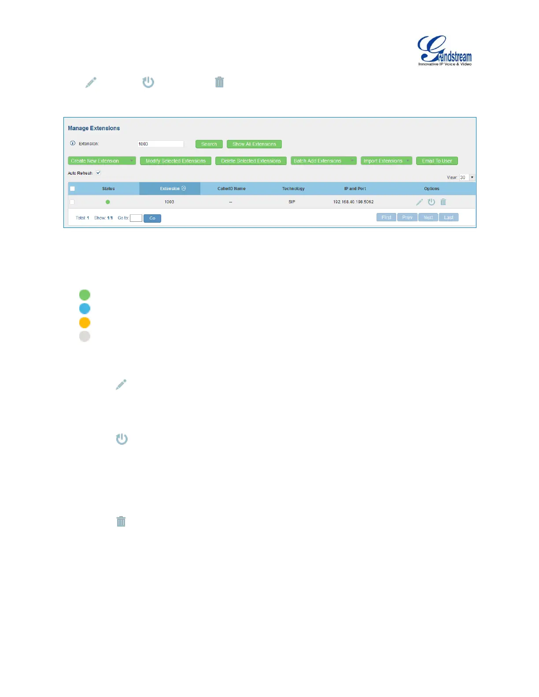This screenshot has height=697, width=539.
Task: Click green status dot in 1003 row
Action: click(x=108, y=202)
